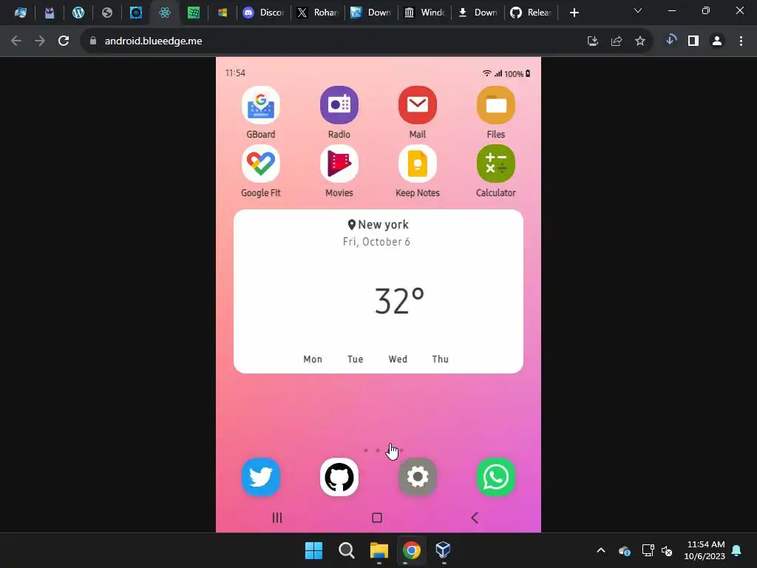Switch to the WordPress tab
Viewport: 757px width, 568px height.
pos(78,13)
